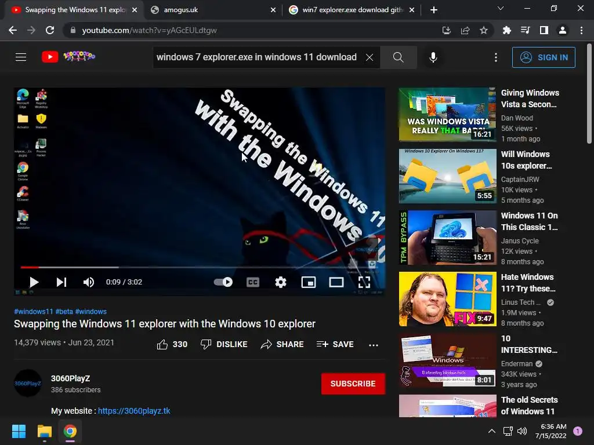Select the Swapping the Windows 11 tab

[x=74, y=10]
